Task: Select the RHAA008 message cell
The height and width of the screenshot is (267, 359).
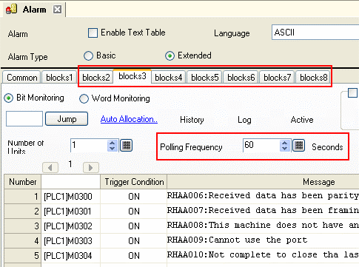Action: point(263,226)
